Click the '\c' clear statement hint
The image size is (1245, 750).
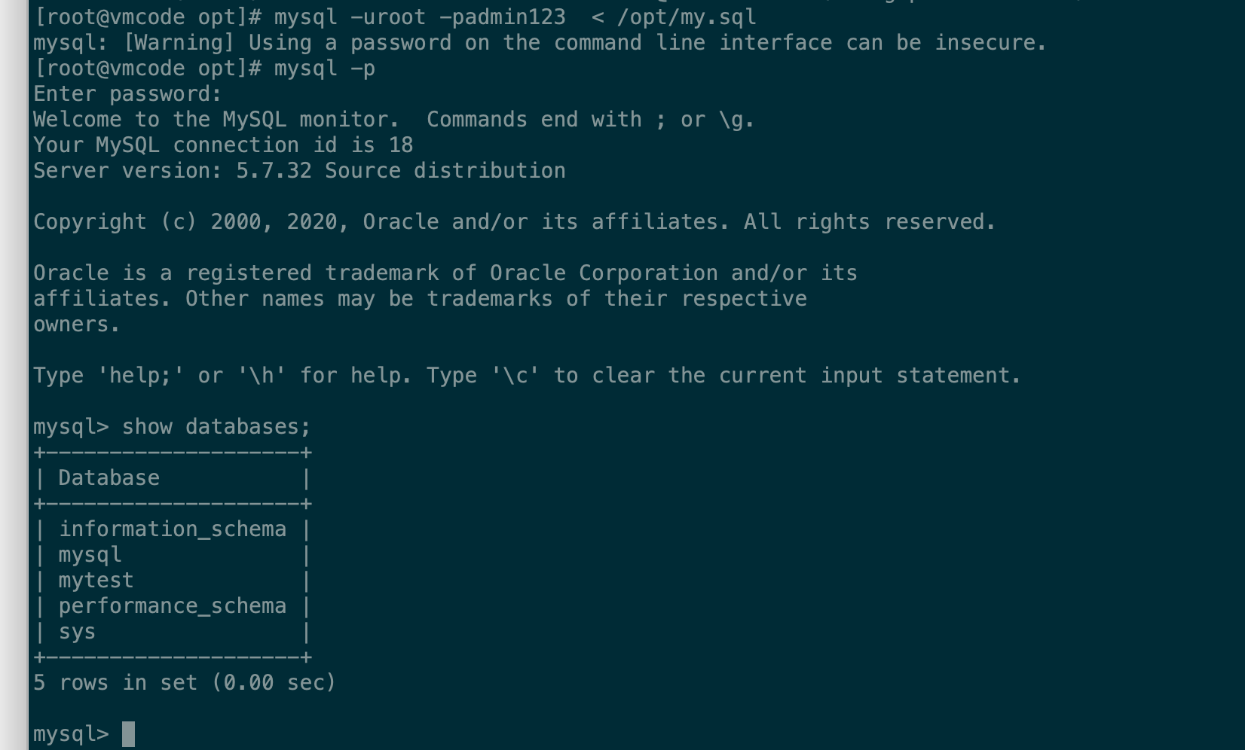click(x=515, y=376)
